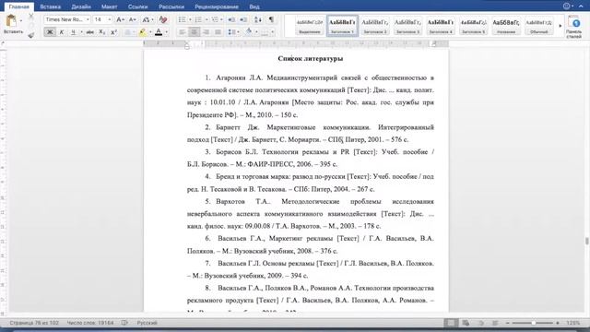The height and width of the screenshot is (332, 590).
Task: Click the multilevel list icon
Action: [x=215, y=19]
